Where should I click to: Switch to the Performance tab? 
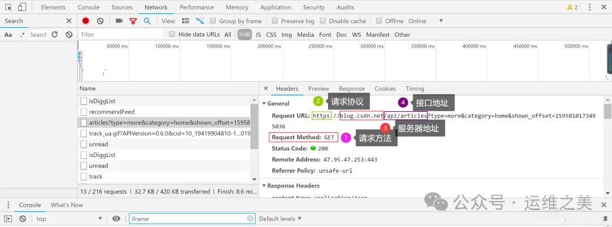click(x=197, y=7)
